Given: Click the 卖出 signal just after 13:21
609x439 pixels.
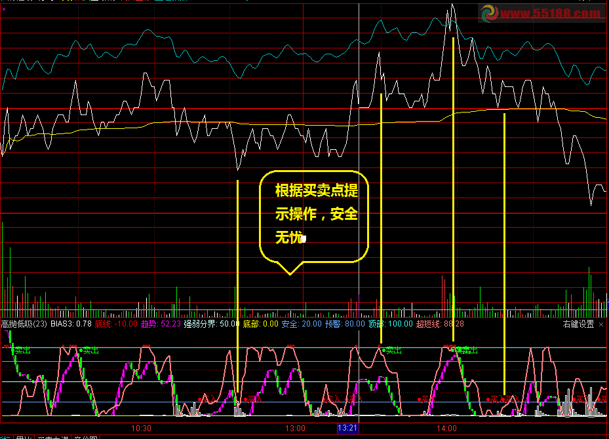Looking at the screenshot, I should click(x=392, y=351).
